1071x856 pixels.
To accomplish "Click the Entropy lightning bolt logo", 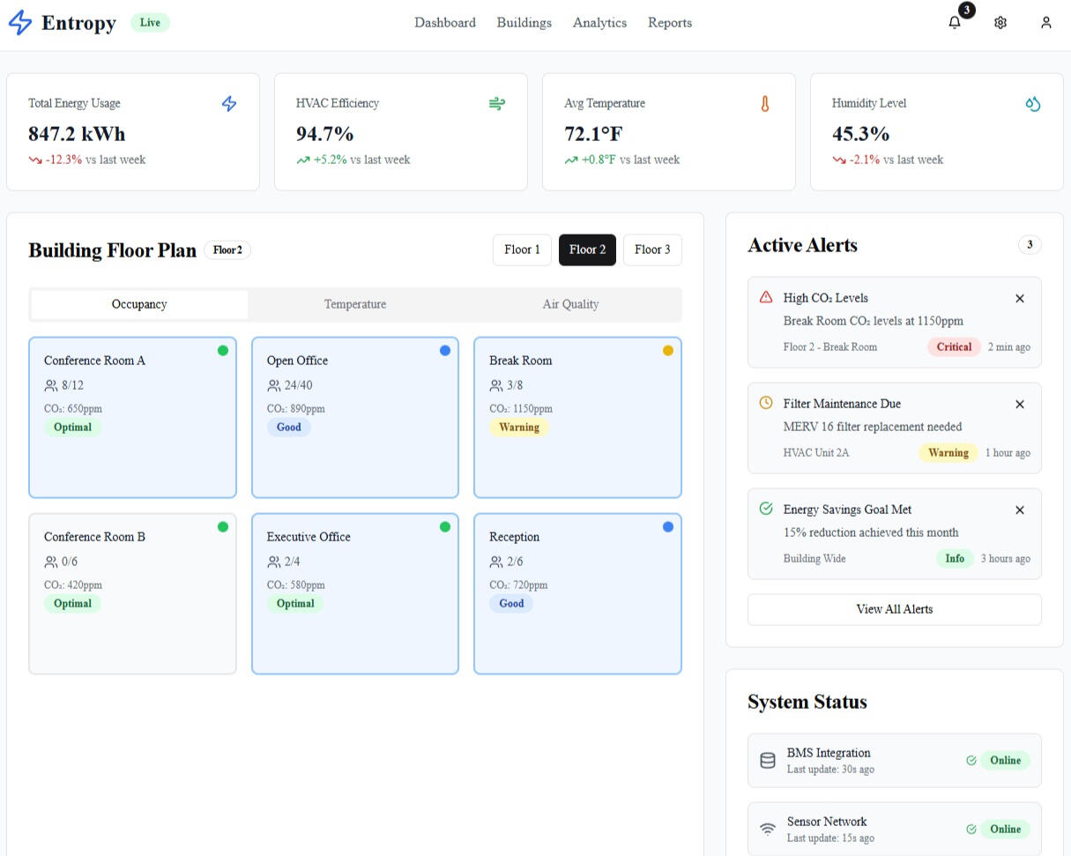I will pos(20,23).
